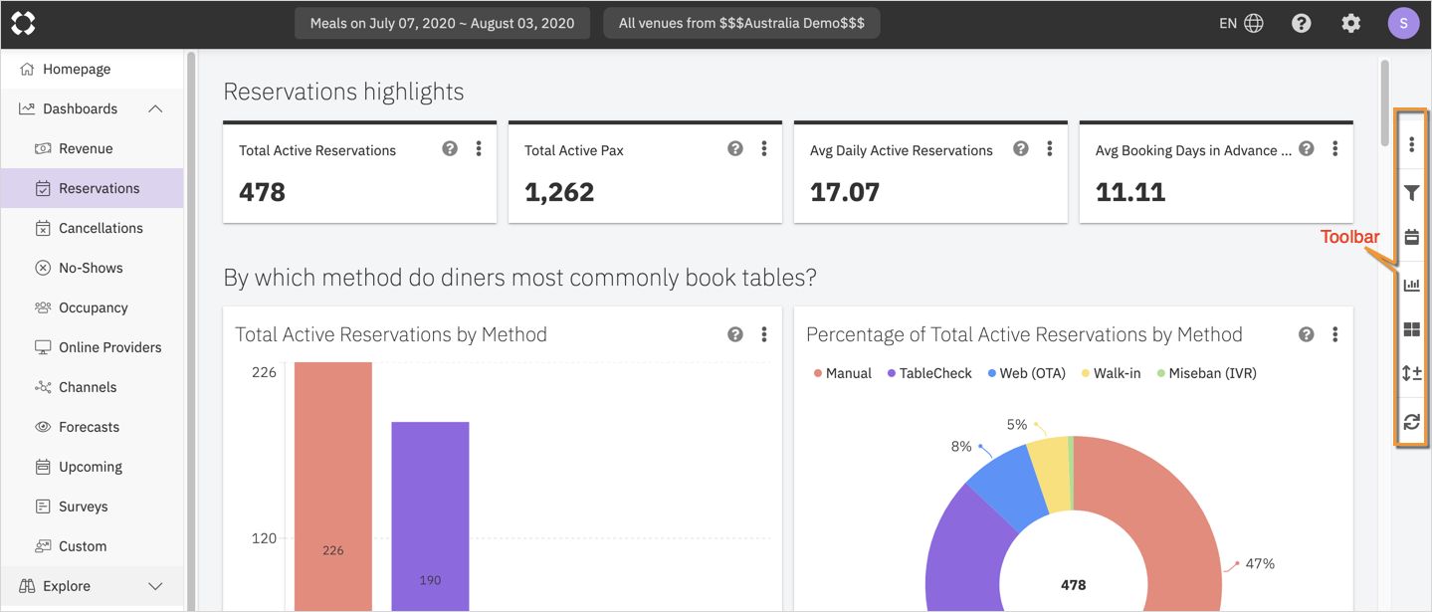
Task: Show help for Total Active Reservations card
Action: click(x=450, y=148)
